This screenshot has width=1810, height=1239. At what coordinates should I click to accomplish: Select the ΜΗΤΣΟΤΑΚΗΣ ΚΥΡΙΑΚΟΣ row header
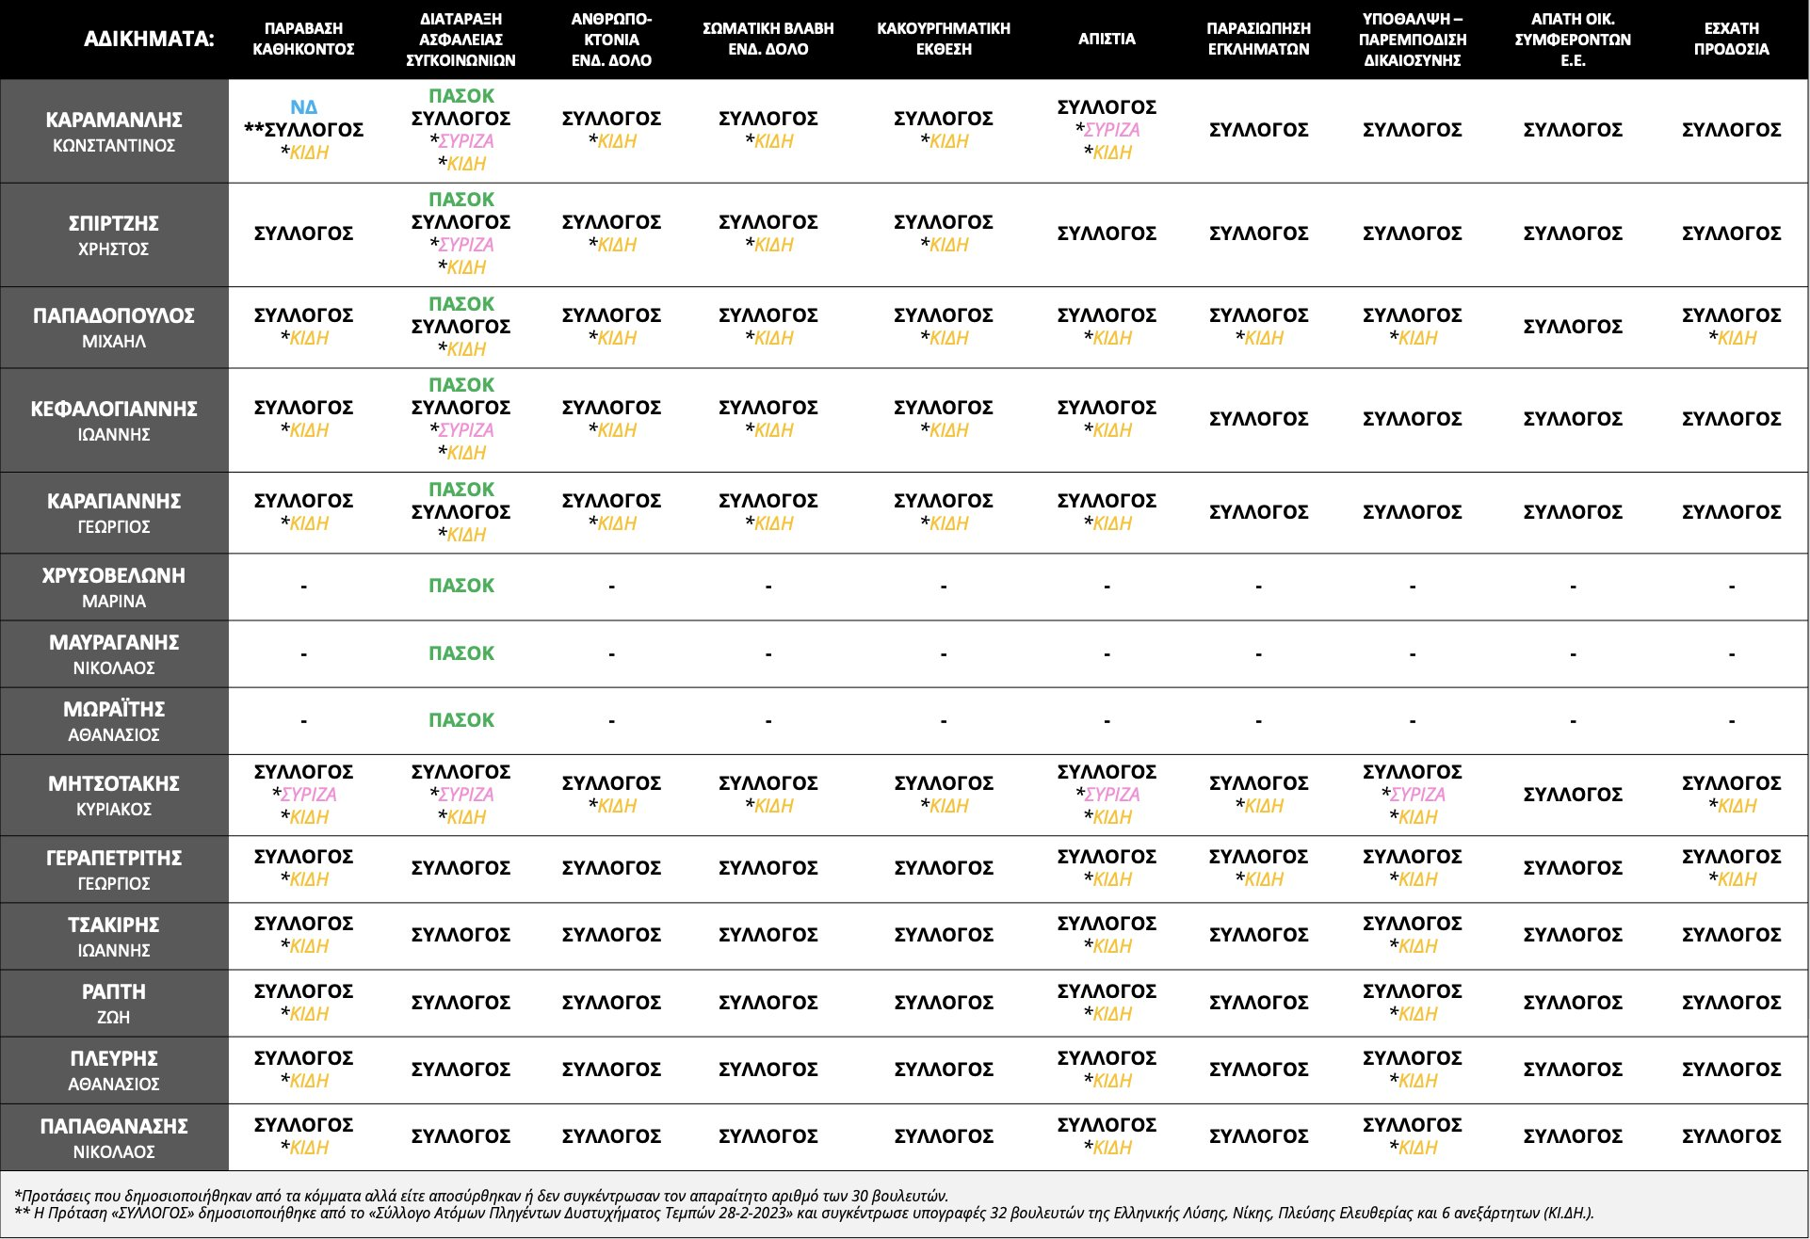click(x=114, y=795)
